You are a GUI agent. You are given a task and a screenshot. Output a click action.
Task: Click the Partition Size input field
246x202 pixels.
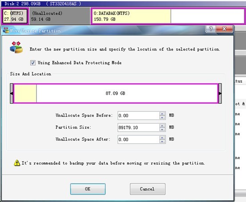(138, 127)
